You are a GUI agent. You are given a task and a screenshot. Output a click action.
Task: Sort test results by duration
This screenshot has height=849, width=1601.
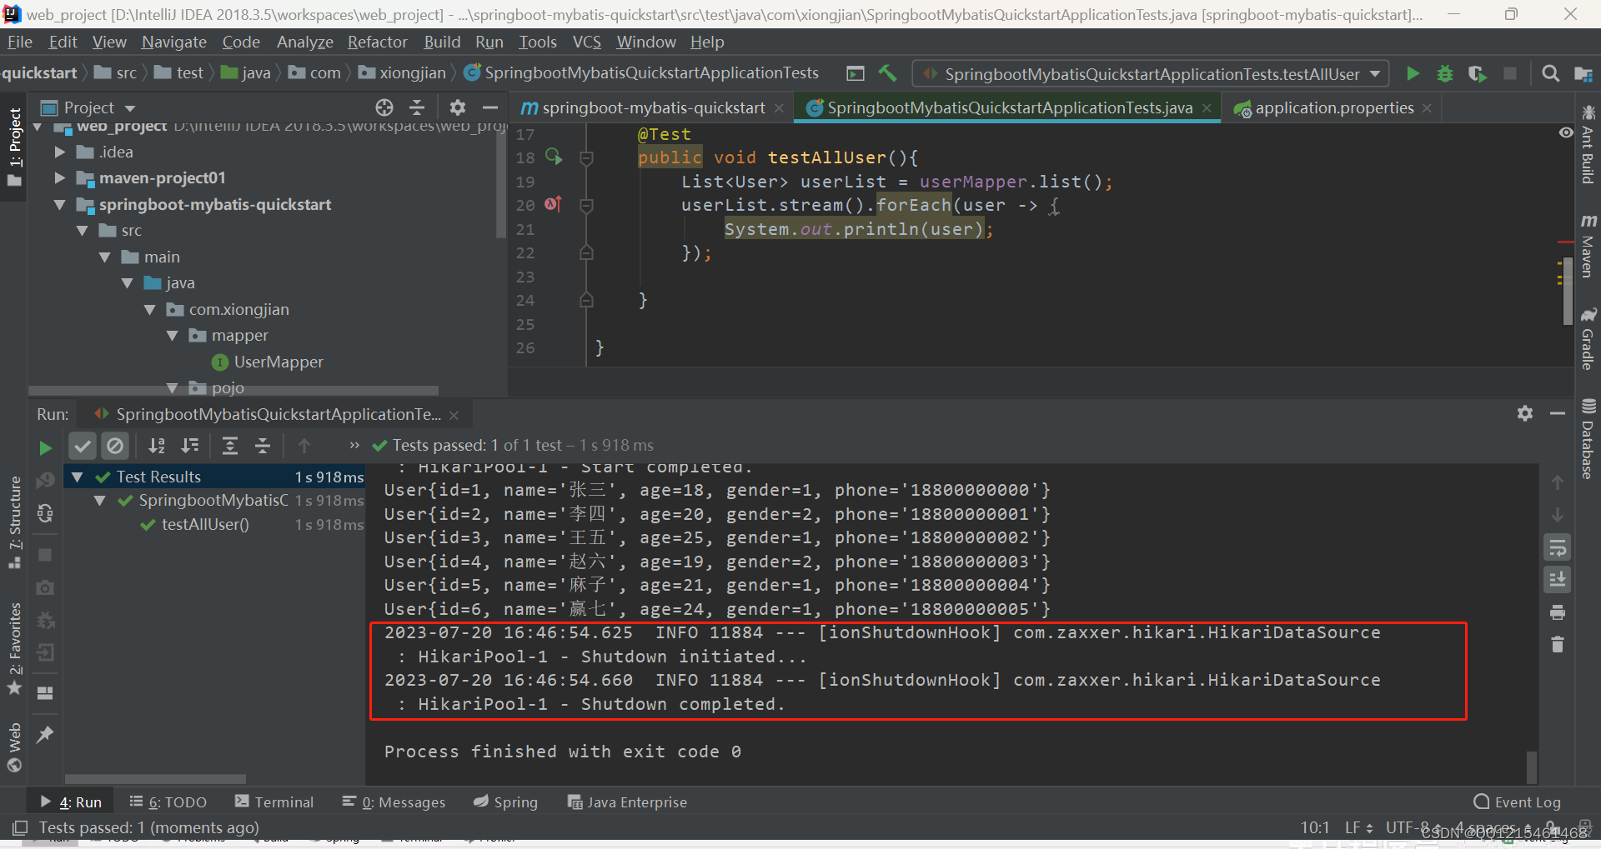click(x=190, y=446)
